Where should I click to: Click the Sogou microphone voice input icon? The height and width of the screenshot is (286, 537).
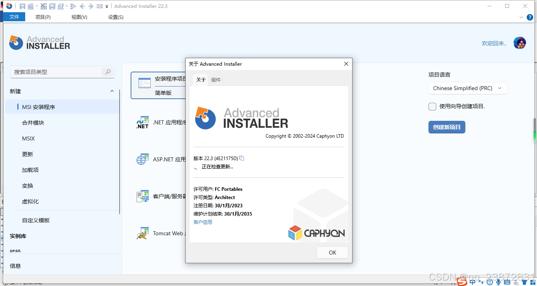click(498, 282)
